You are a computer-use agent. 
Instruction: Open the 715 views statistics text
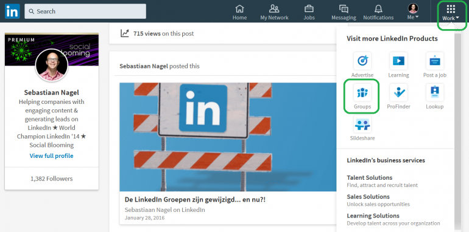tap(163, 33)
